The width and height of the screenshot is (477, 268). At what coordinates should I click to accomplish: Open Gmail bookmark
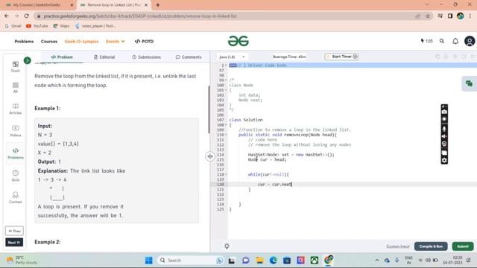[x=13, y=26]
